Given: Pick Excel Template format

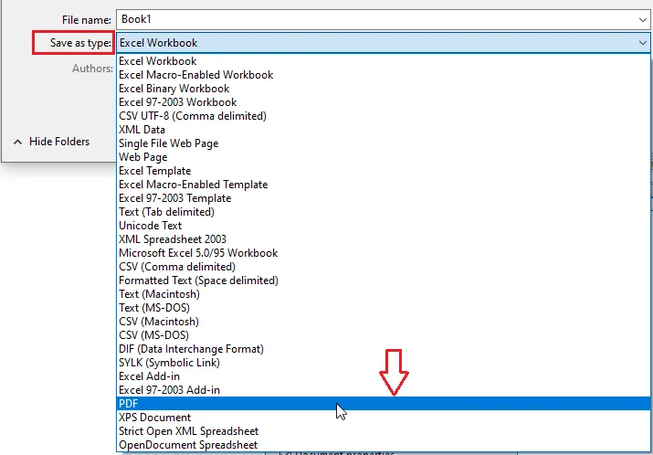Looking at the screenshot, I should pyautogui.click(x=384, y=171).
